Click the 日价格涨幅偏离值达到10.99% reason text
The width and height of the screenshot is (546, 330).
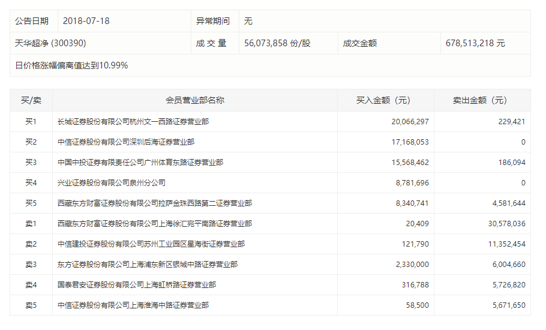(71, 65)
